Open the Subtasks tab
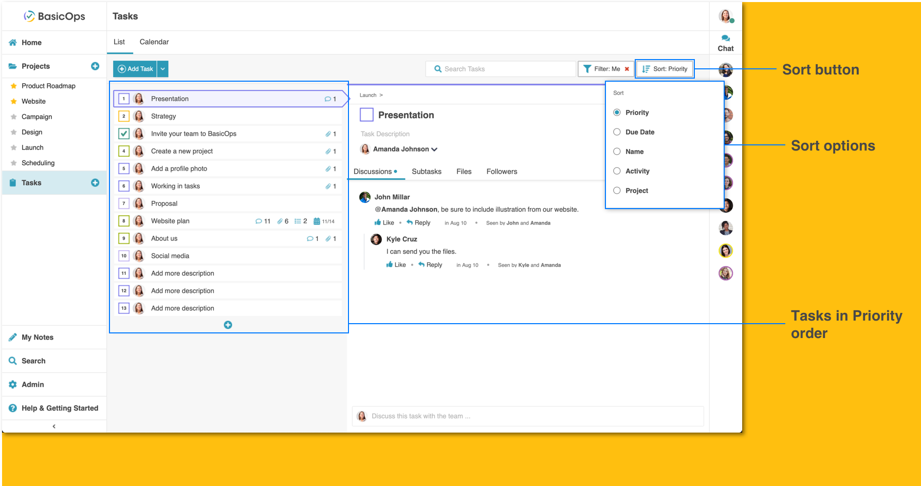 pyautogui.click(x=427, y=172)
